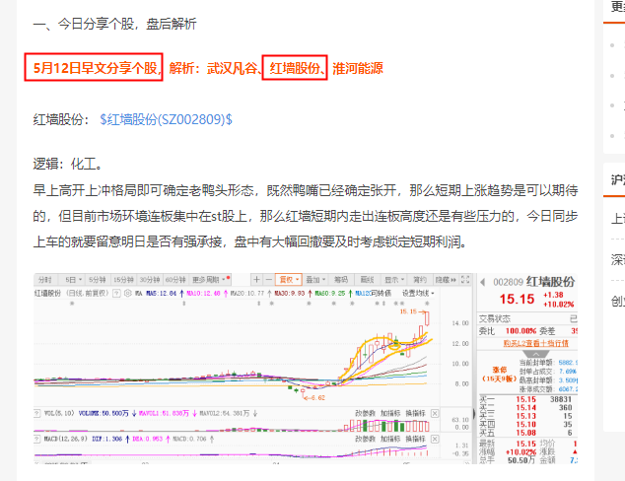625x481 pixels.
Task: Close the VOL indicator panel
Action: pyautogui.click(x=435, y=413)
